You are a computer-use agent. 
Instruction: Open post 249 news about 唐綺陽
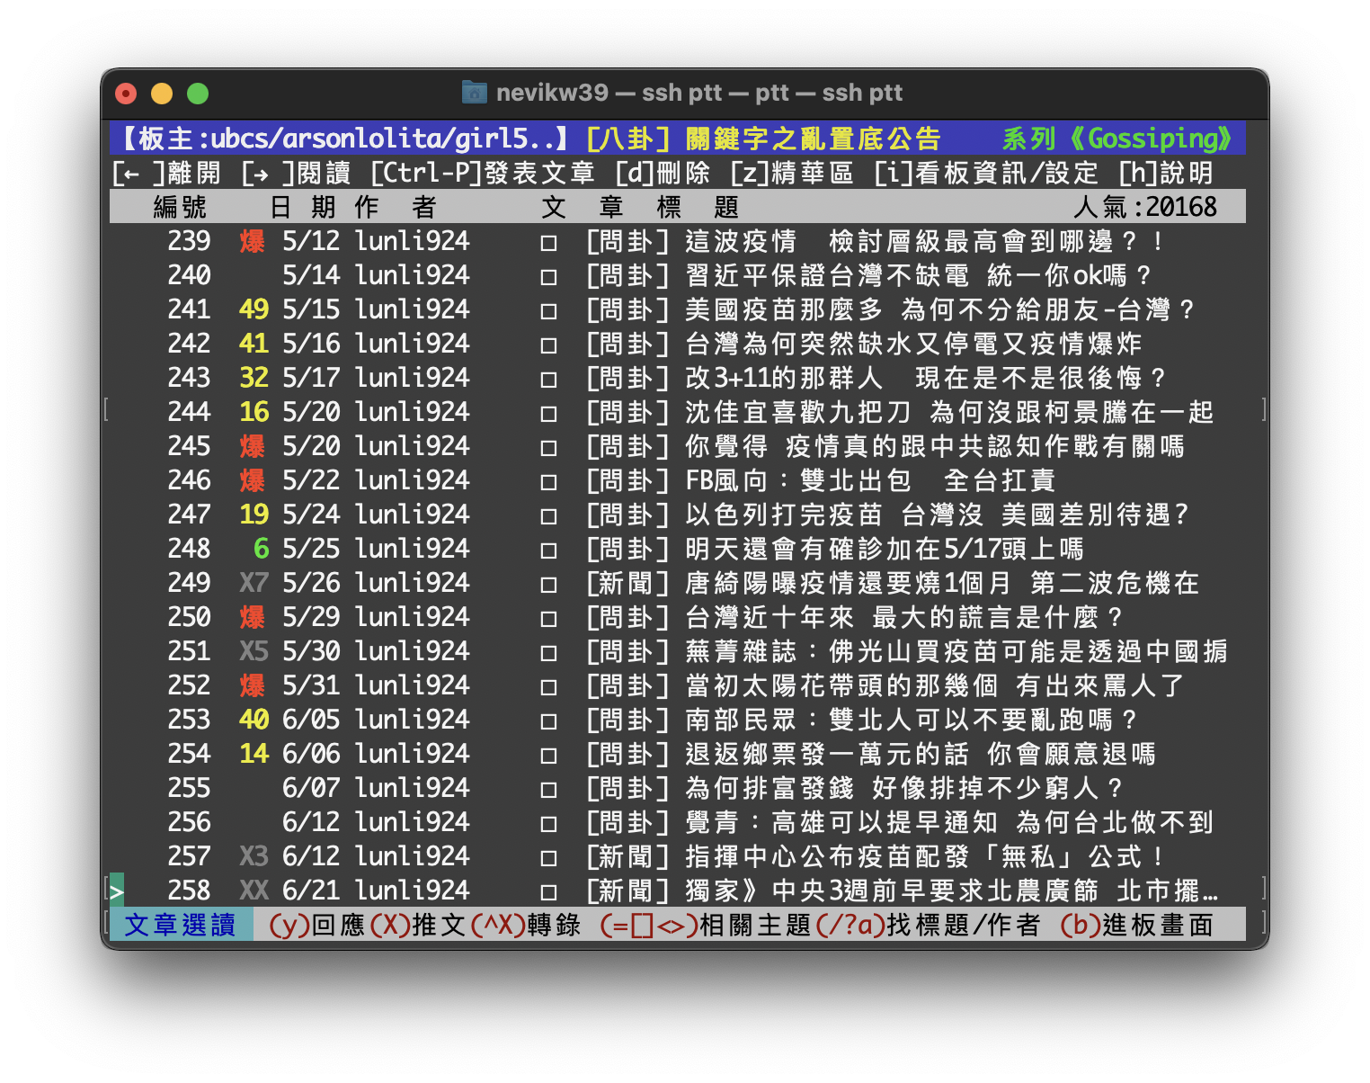tap(678, 583)
